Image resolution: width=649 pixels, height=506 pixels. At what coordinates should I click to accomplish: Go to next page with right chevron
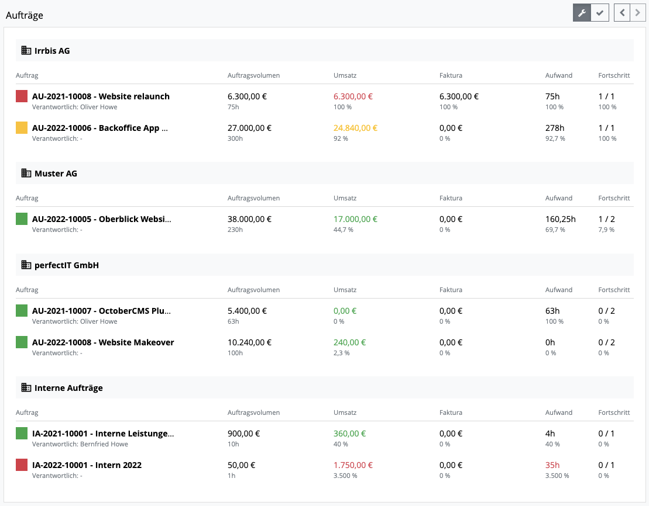637,13
